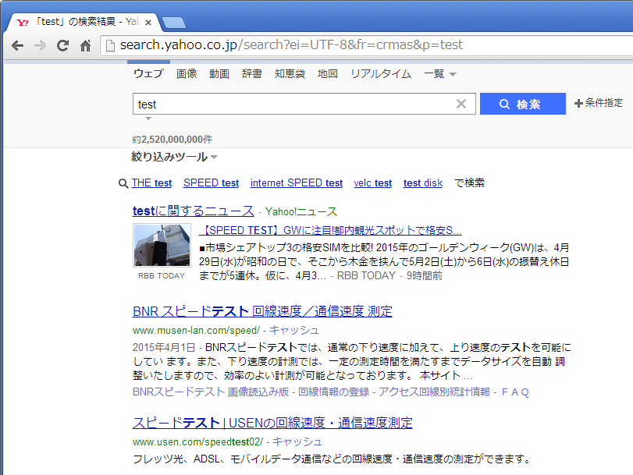Open the キャッシュ link for usen.com
The image size is (633, 475).
click(x=297, y=442)
